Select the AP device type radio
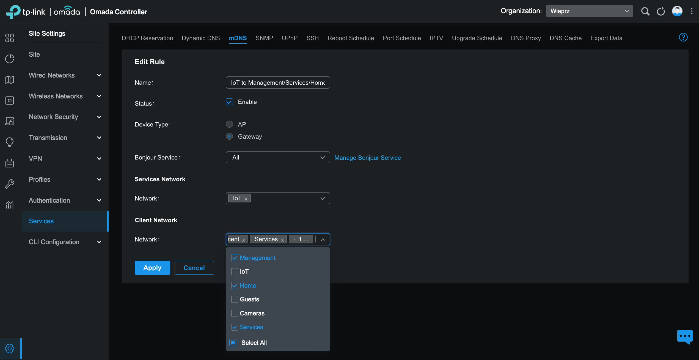Viewport: 699px width, 360px height. pyautogui.click(x=229, y=124)
